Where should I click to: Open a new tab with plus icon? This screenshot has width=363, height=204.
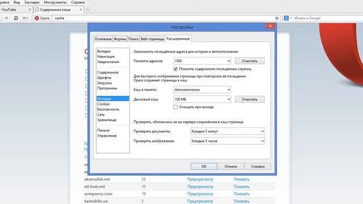(x=88, y=10)
